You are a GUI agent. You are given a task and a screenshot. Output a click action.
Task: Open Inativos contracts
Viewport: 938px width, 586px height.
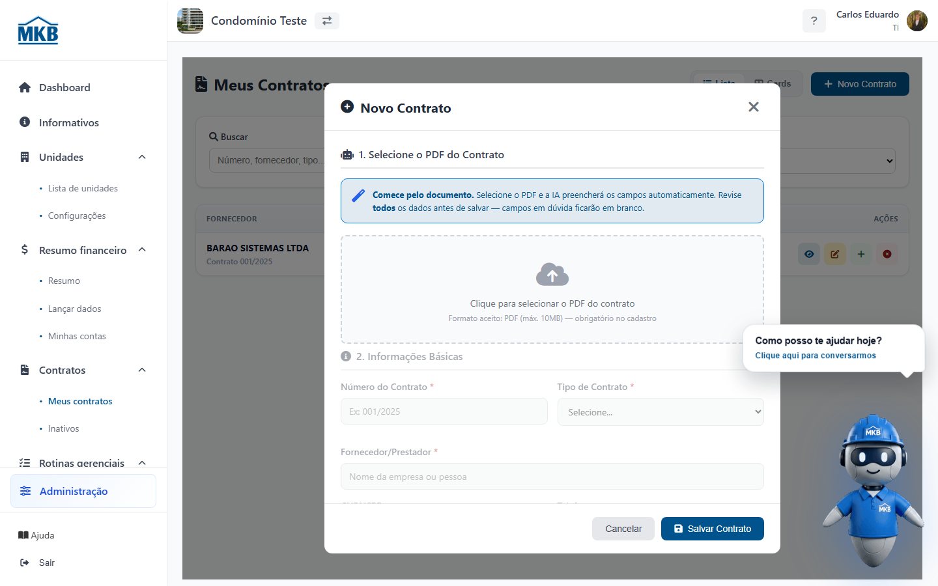tap(64, 428)
